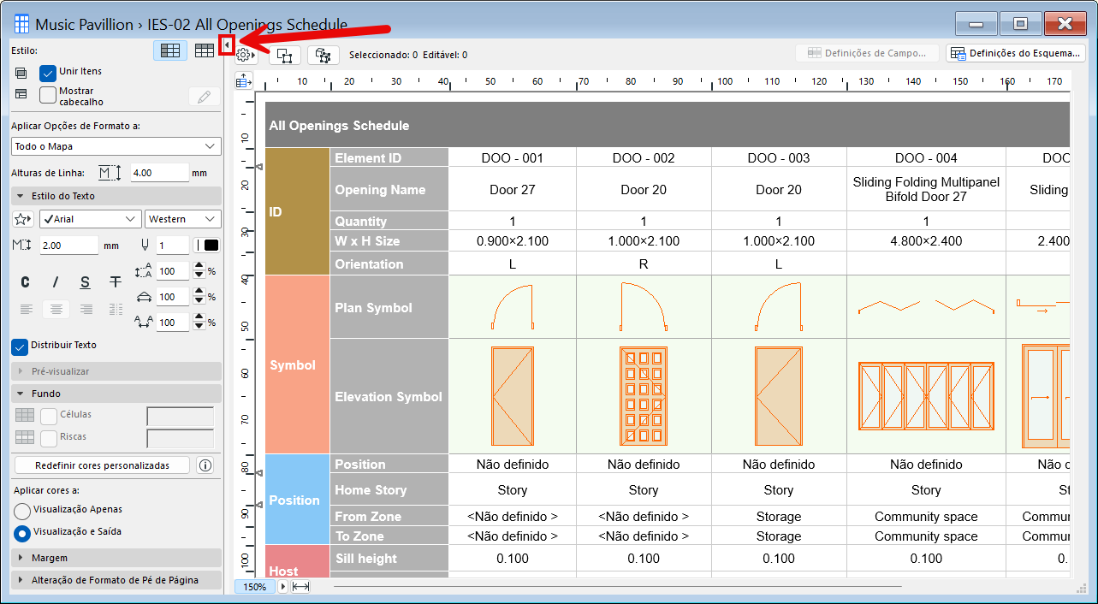Expand the Pré-visualizar section
Image resolution: width=1098 pixels, height=604 pixels.
pos(116,371)
